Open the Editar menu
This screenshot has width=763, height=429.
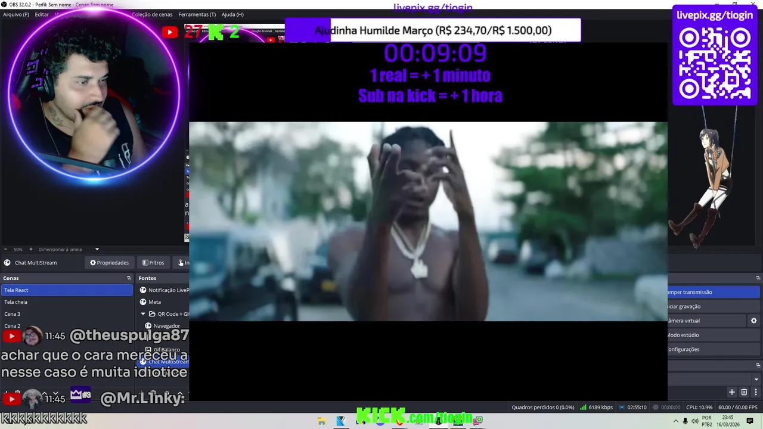click(42, 14)
